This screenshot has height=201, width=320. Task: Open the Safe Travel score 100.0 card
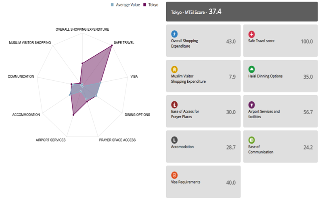tap(280, 41)
